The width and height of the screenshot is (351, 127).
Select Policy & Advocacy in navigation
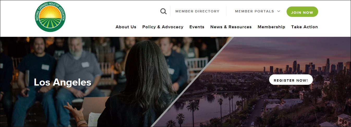click(163, 27)
